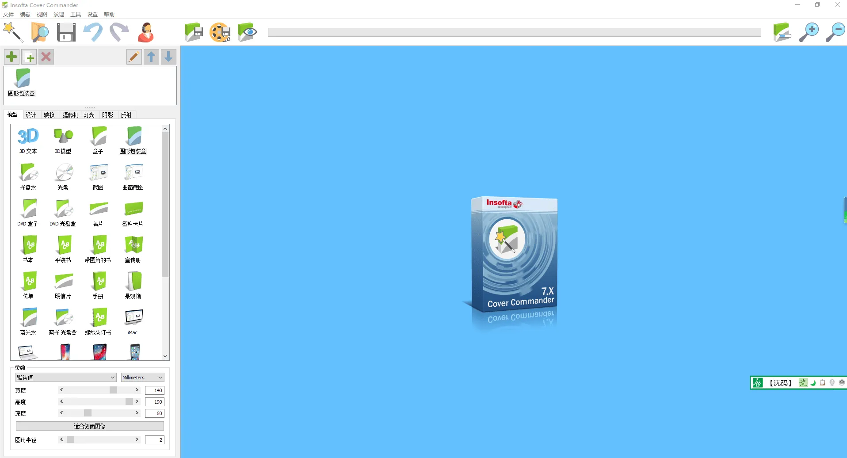Image resolution: width=847 pixels, height=458 pixels.
Task: Move model down with the down arrow
Action: pos(168,57)
